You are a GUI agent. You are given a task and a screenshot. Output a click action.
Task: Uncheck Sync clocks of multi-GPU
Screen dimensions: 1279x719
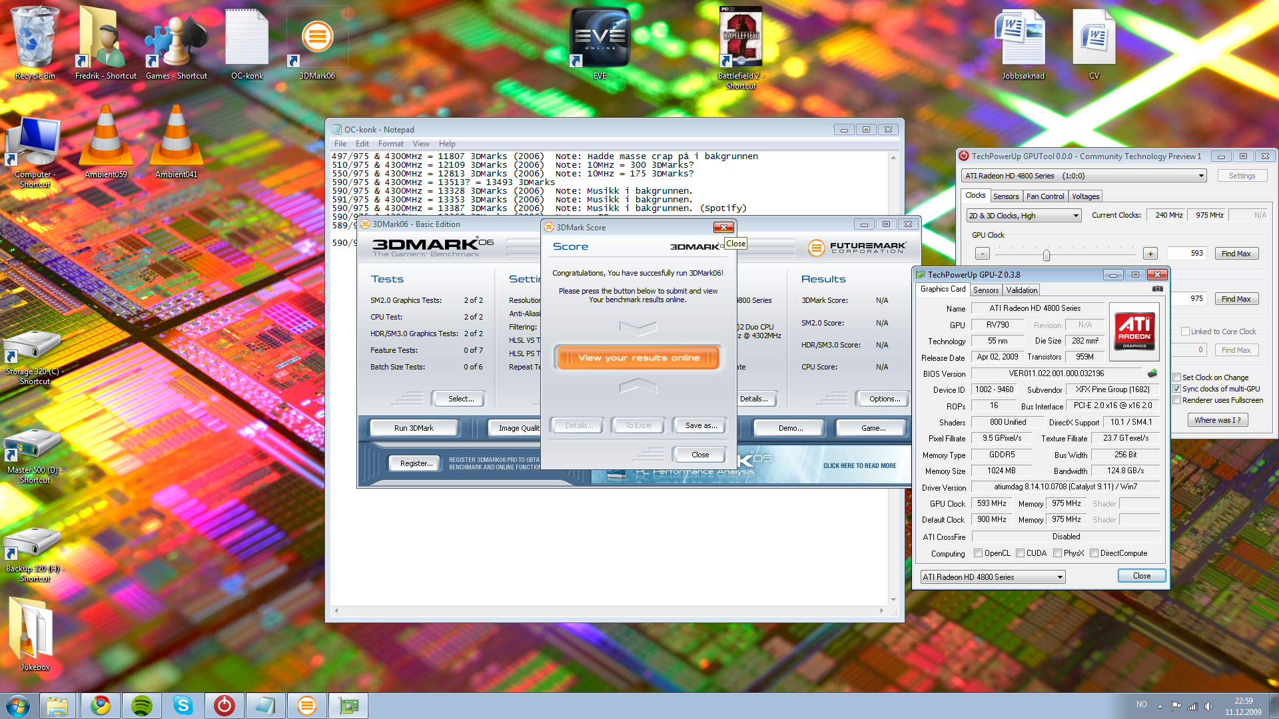pyautogui.click(x=1177, y=389)
